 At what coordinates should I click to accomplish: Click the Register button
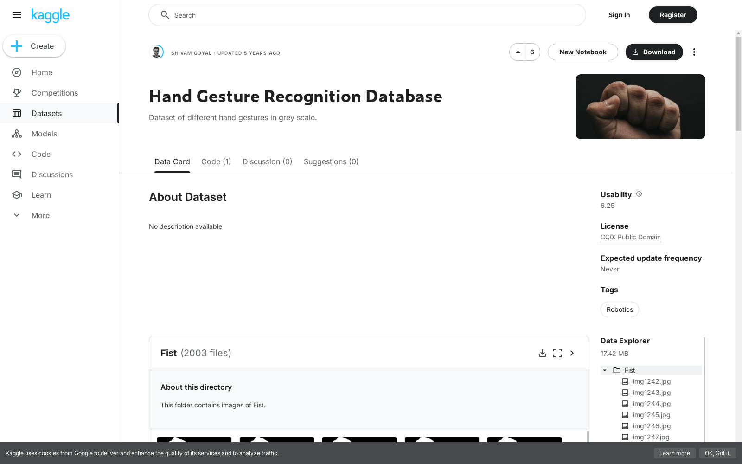pos(673,15)
